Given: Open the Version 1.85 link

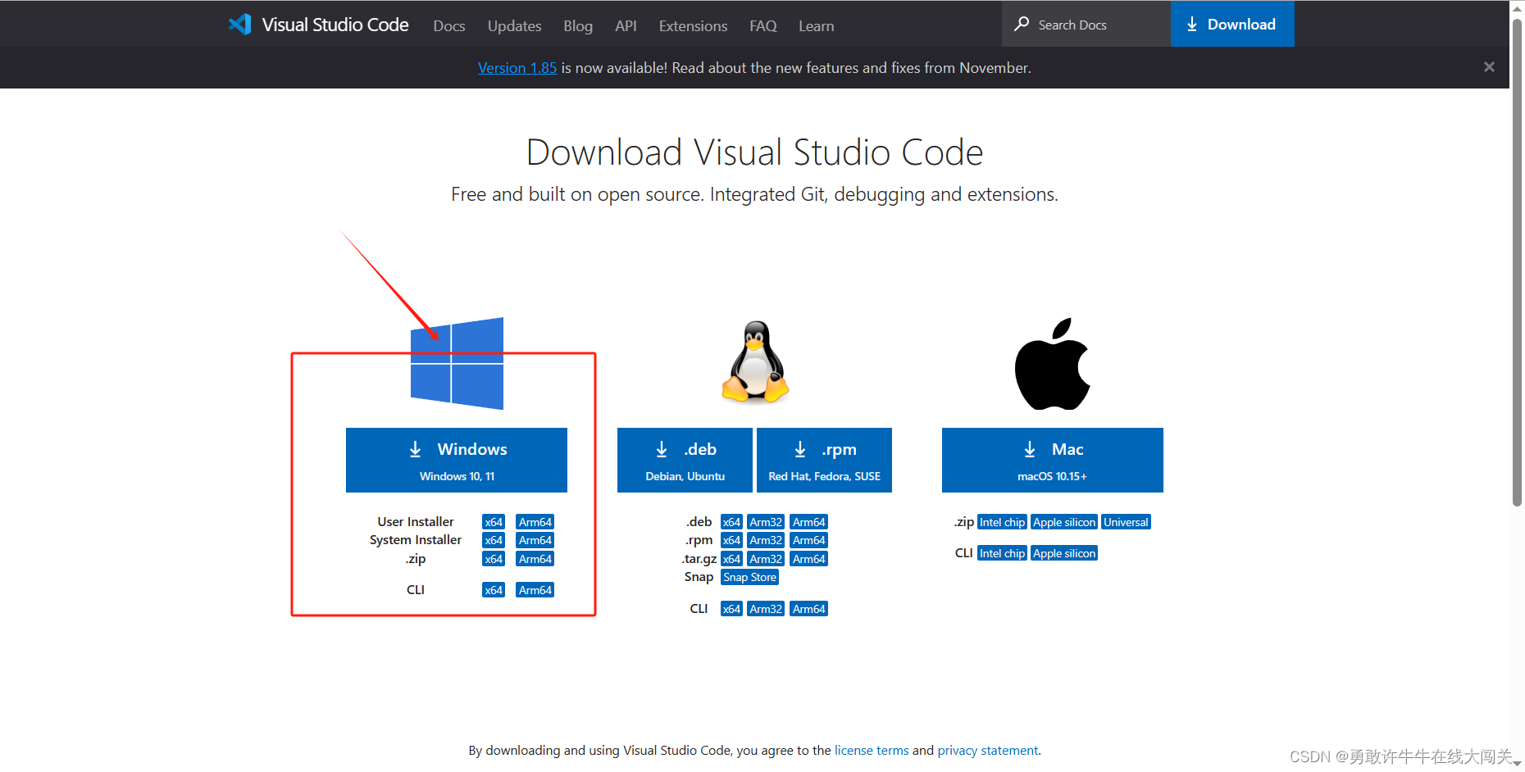Looking at the screenshot, I should (x=517, y=68).
